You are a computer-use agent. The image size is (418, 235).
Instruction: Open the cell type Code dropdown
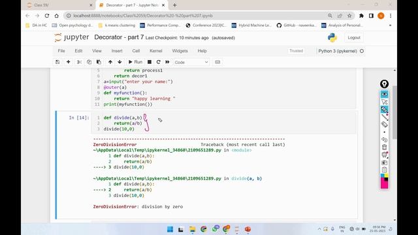191,62
